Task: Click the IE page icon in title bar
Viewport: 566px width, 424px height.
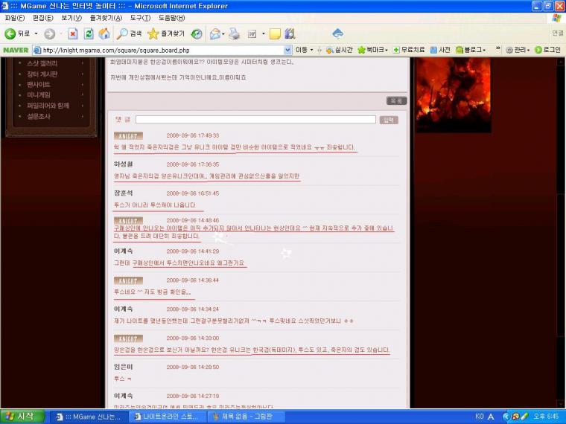Action: (4, 6)
